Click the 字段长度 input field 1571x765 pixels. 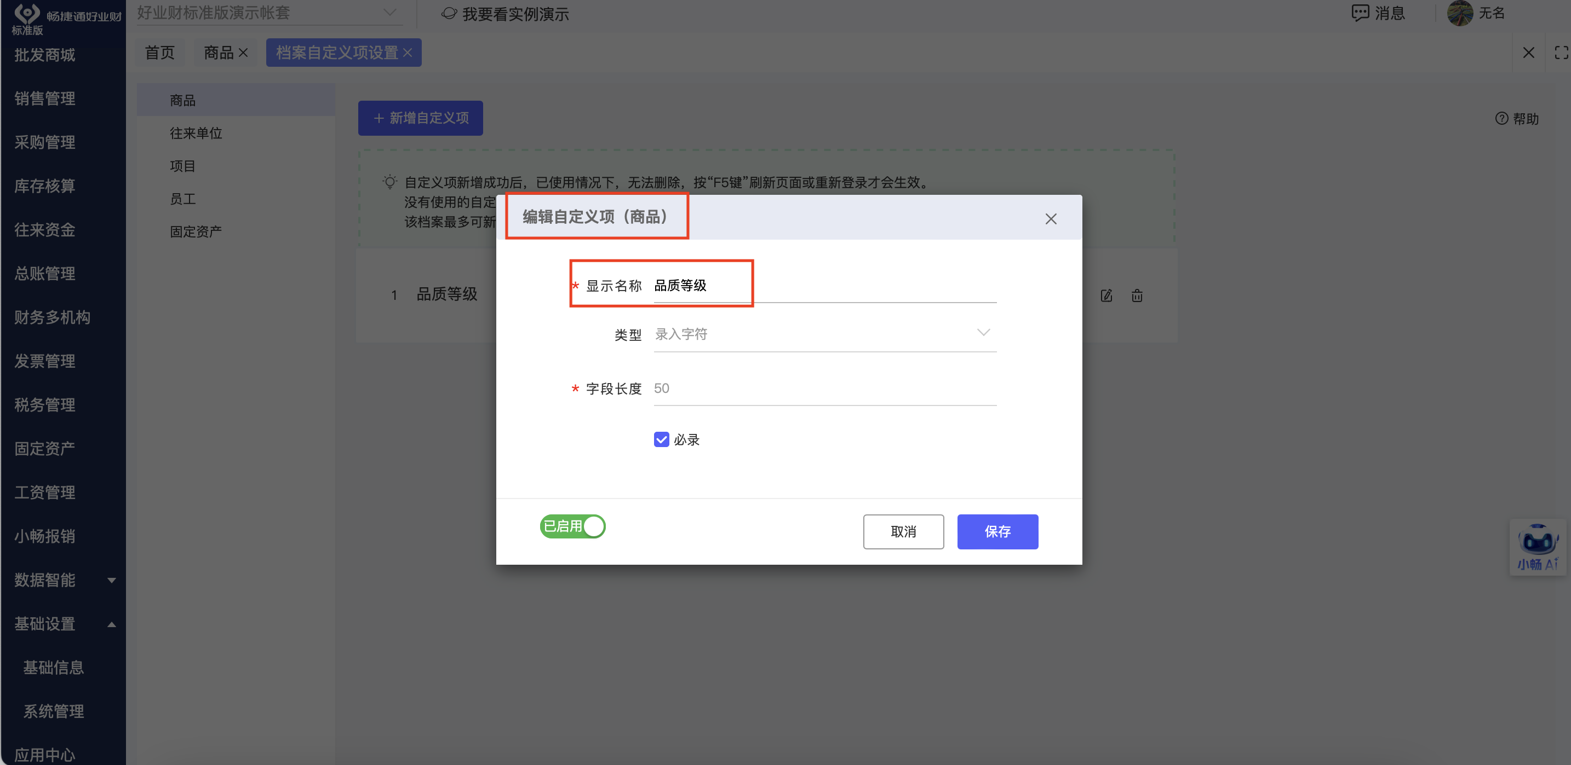pos(824,388)
